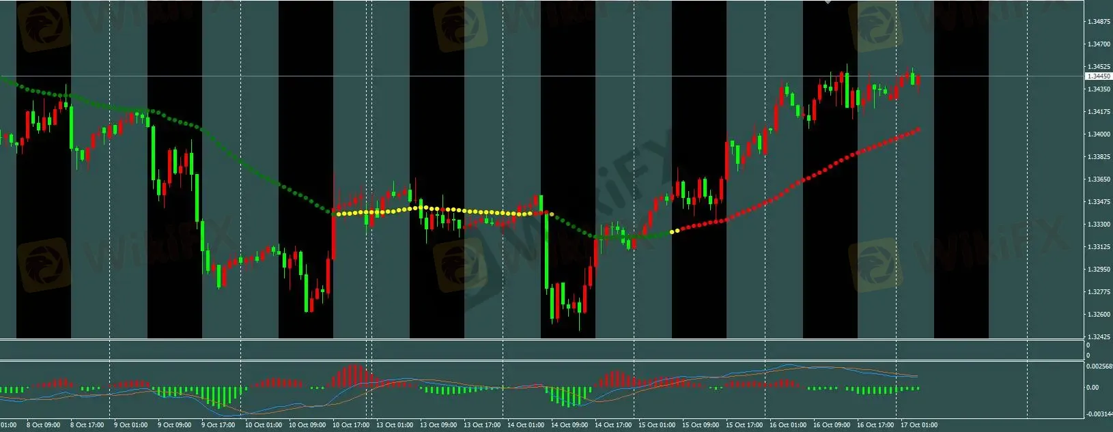Click the 1.32425 price axis label
This screenshot has height=432, width=1113.
tap(1099, 337)
